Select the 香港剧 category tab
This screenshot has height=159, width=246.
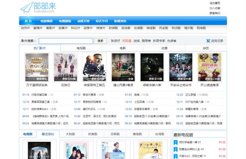coord(137,134)
